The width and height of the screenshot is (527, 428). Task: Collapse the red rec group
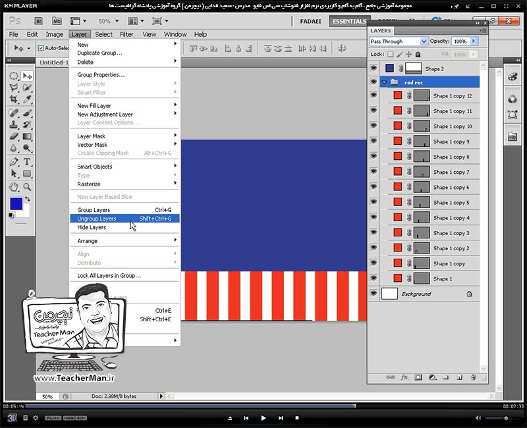[385, 82]
